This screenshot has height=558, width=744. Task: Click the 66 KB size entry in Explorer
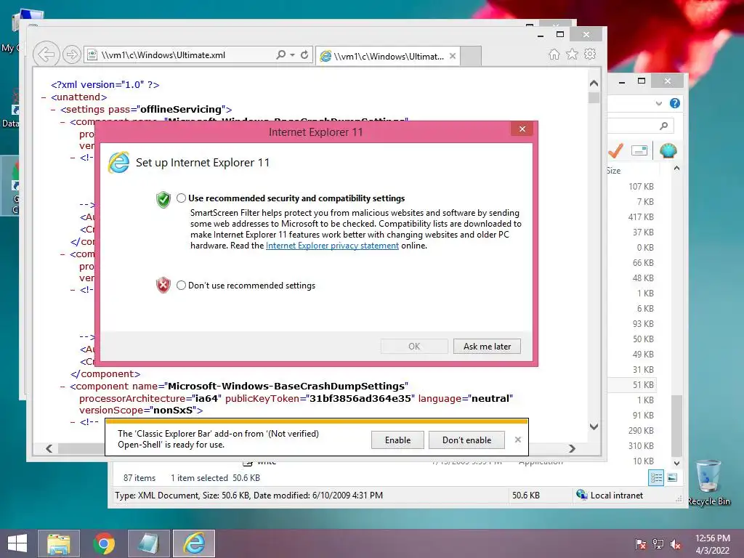tap(643, 262)
